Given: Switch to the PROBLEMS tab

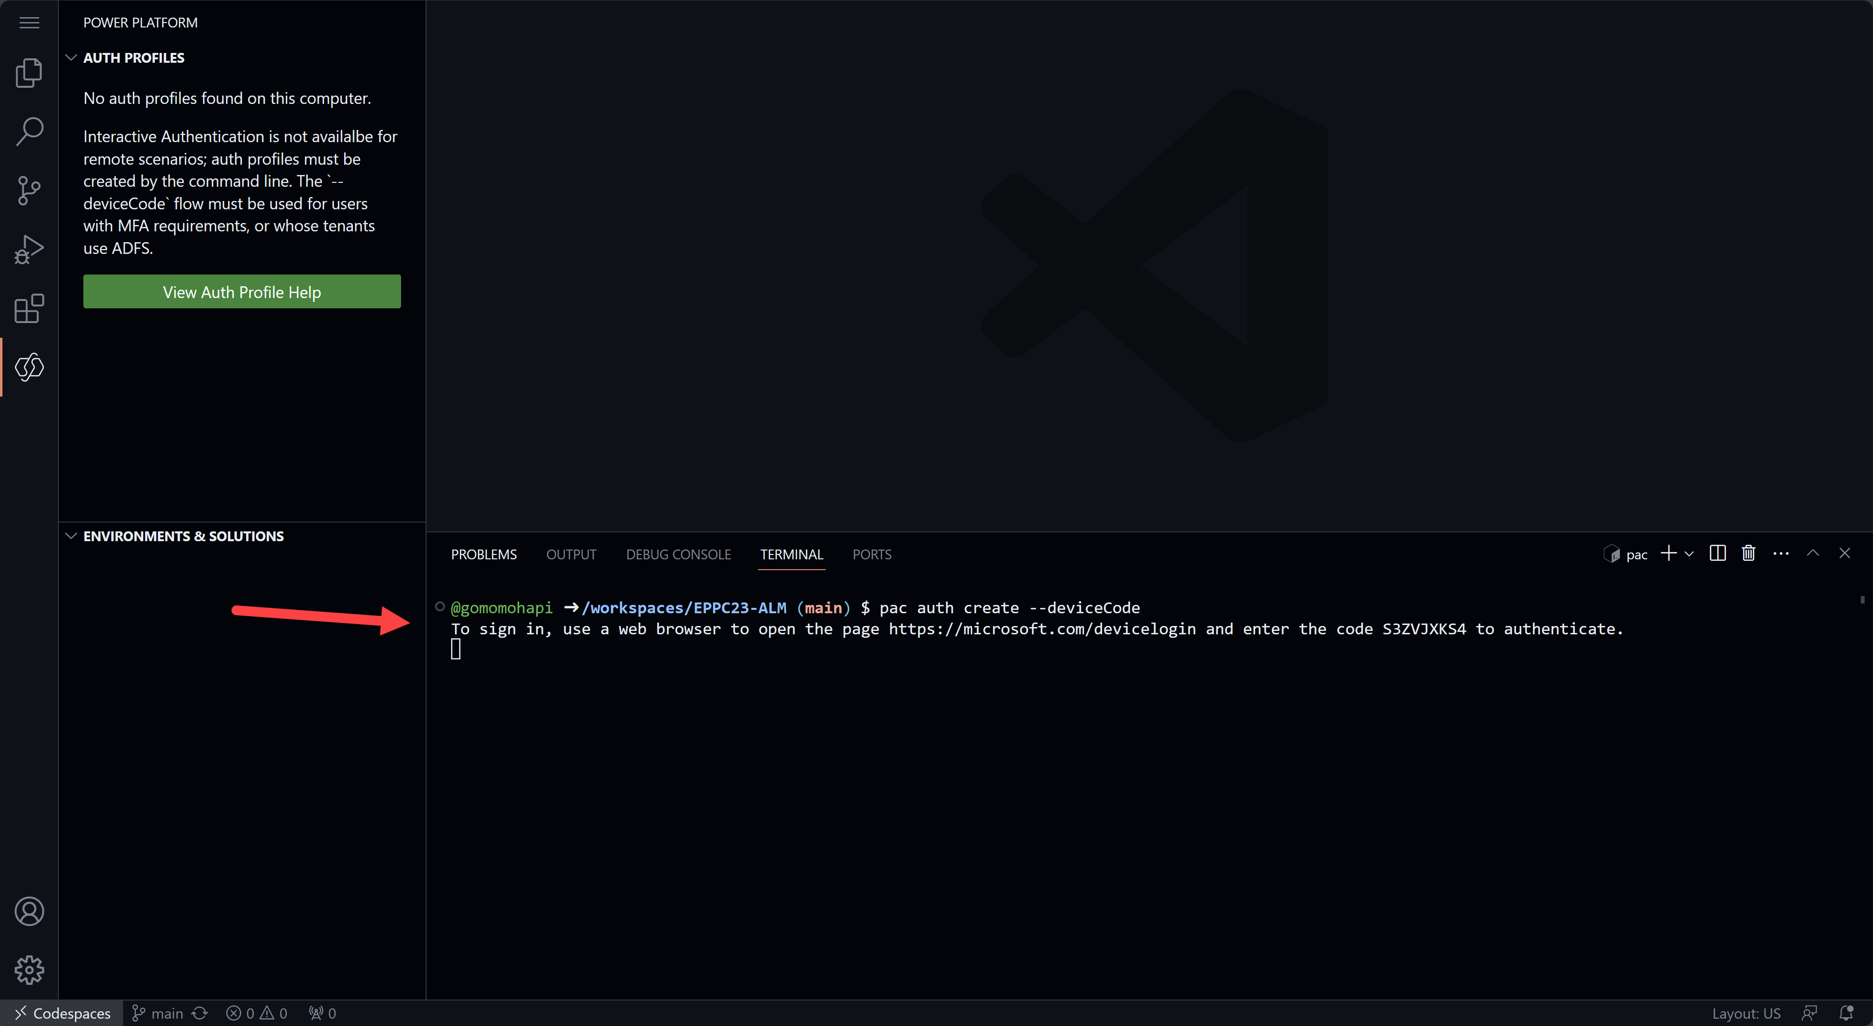Looking at the screenshot, I should pos(483,553).
